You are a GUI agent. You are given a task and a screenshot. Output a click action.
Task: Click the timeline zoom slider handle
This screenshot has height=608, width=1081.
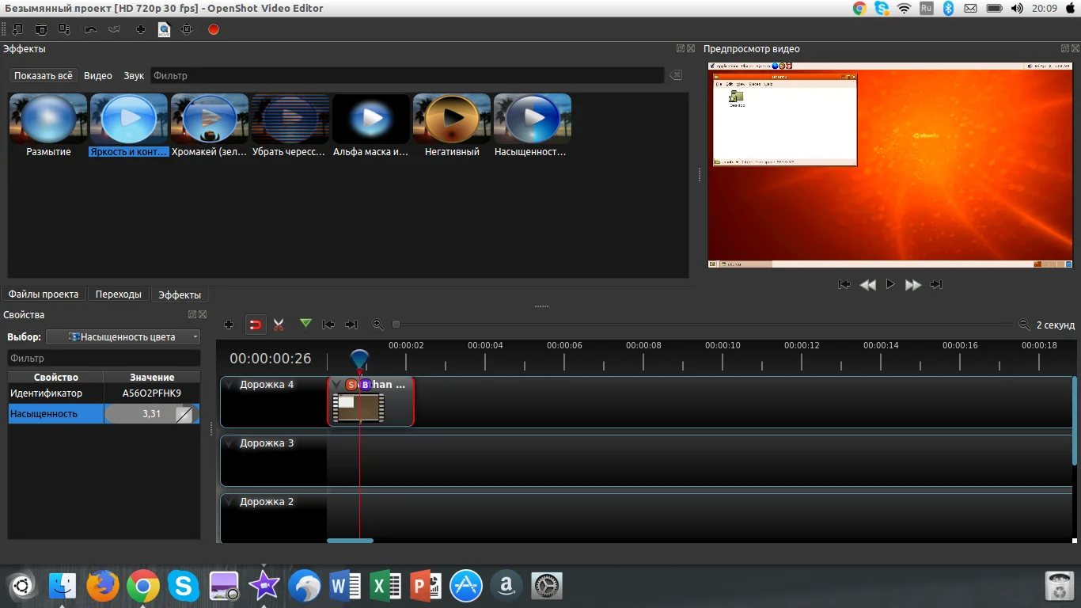click(x=396, y=325)
